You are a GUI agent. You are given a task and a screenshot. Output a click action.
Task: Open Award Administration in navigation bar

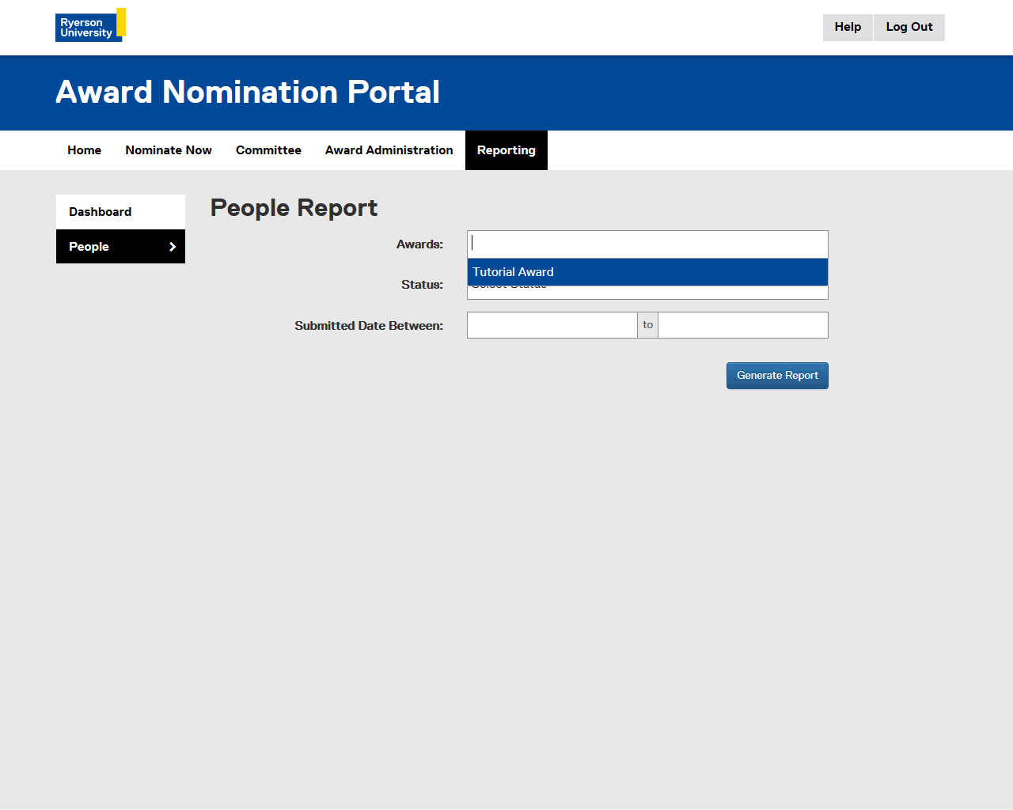(x=389, y=150)
